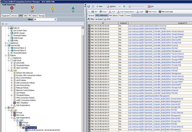Click the Exit toolbar button
The height and width of the screenshot is (132, 192).
tap(150, 6)
